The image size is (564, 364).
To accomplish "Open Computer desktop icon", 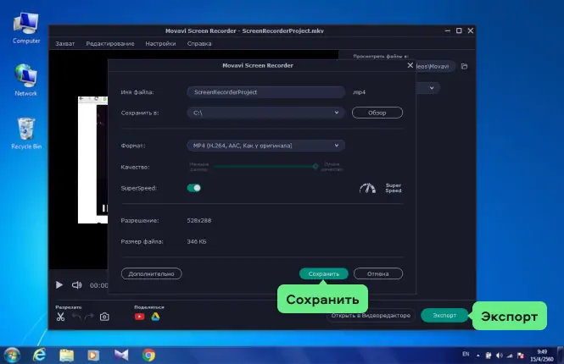I will click(x=26, y=28).
